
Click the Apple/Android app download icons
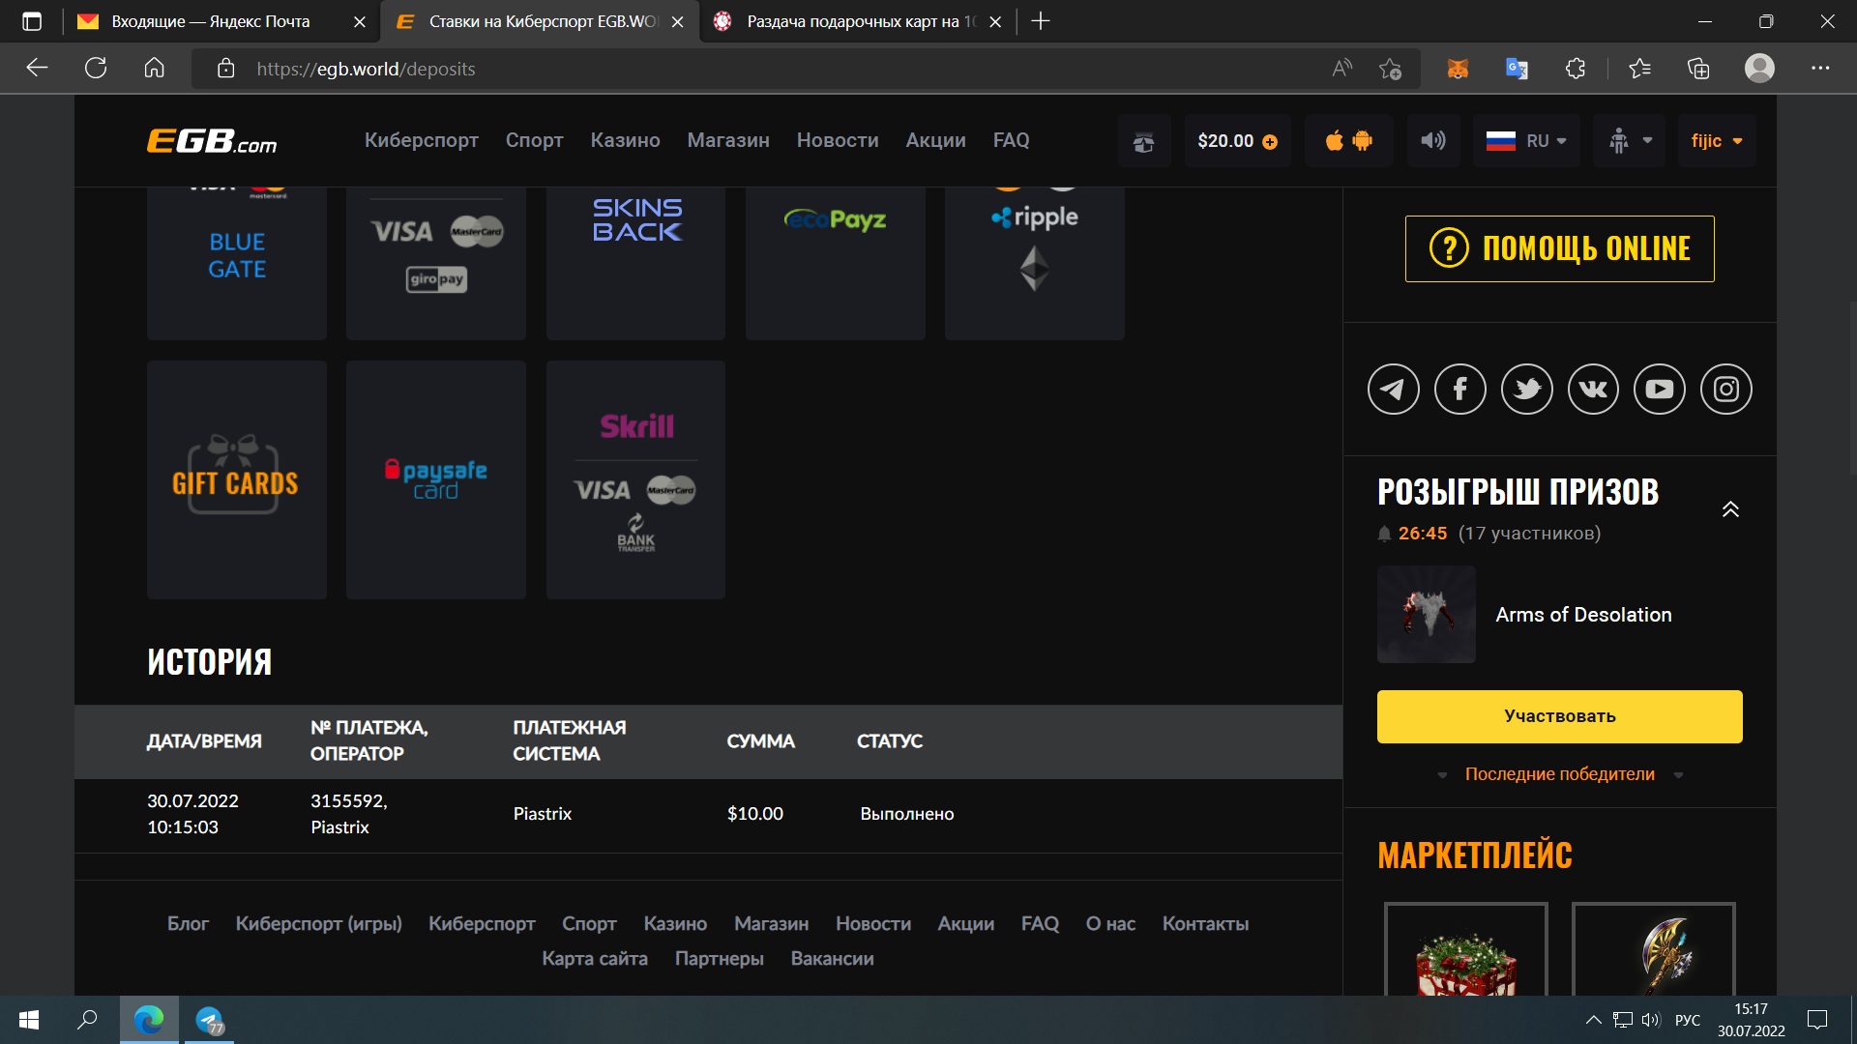[1348, 141]
